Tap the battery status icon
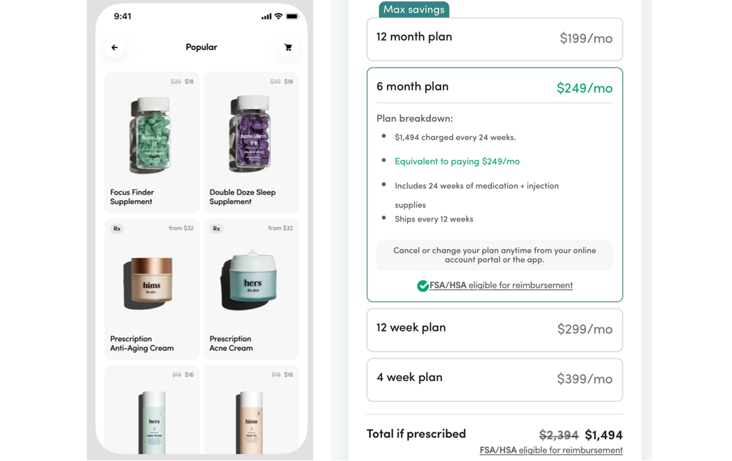 click(292, 16)
